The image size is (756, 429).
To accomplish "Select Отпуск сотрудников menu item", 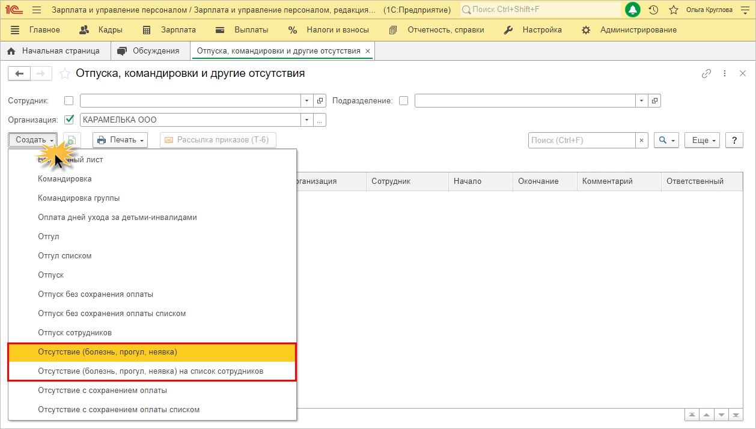I will pos(153,333).
